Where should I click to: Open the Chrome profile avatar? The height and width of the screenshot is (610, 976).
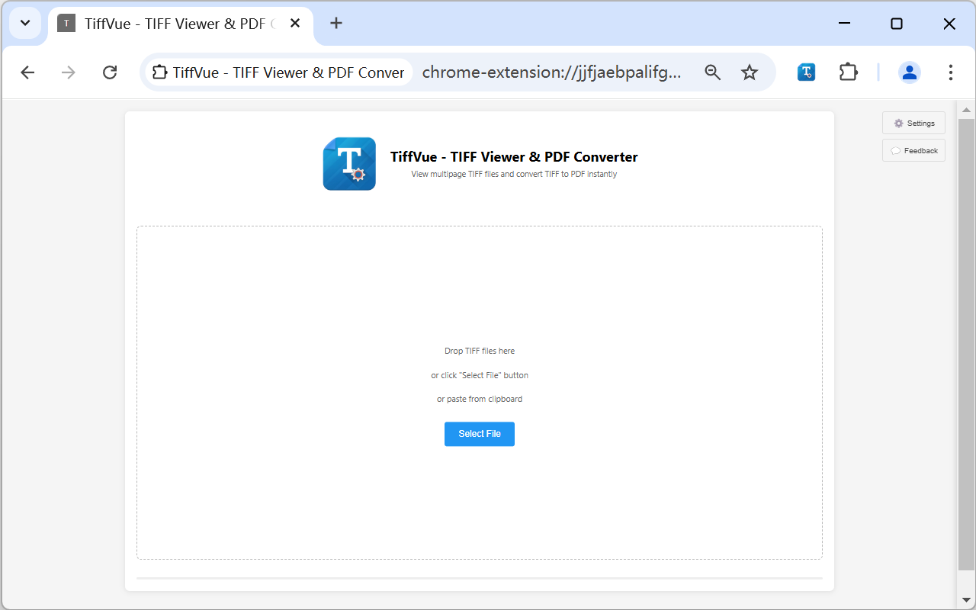click(x=909, y=72)
